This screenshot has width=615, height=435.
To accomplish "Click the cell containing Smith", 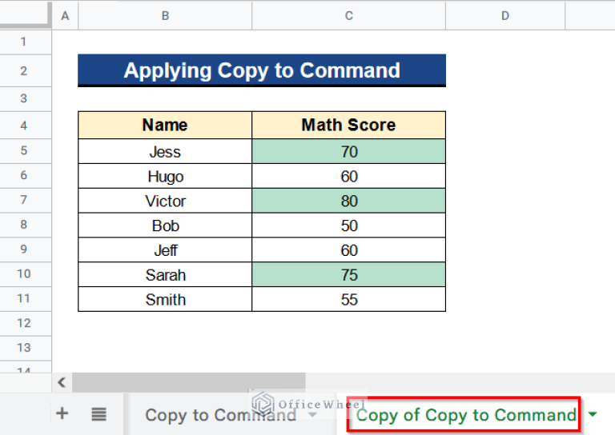I will click(165, 300).
